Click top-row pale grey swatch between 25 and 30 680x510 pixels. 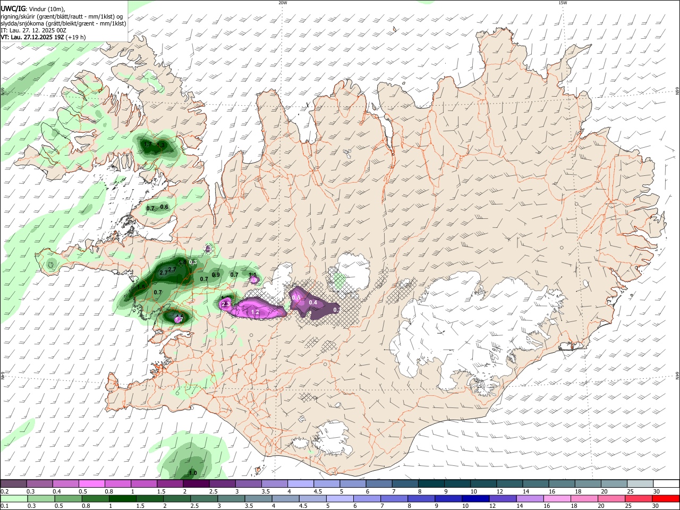pos(641,483)
